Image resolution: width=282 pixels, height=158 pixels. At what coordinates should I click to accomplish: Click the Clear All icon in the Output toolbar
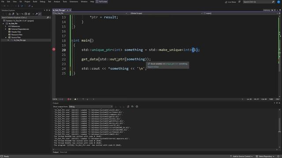(128, 107)
